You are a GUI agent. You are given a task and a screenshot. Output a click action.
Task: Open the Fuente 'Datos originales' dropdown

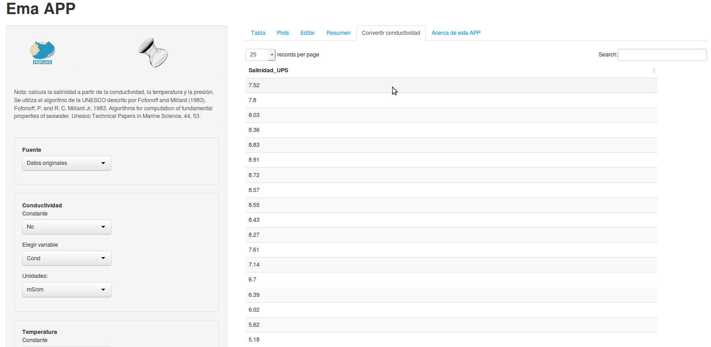[67, 163]
